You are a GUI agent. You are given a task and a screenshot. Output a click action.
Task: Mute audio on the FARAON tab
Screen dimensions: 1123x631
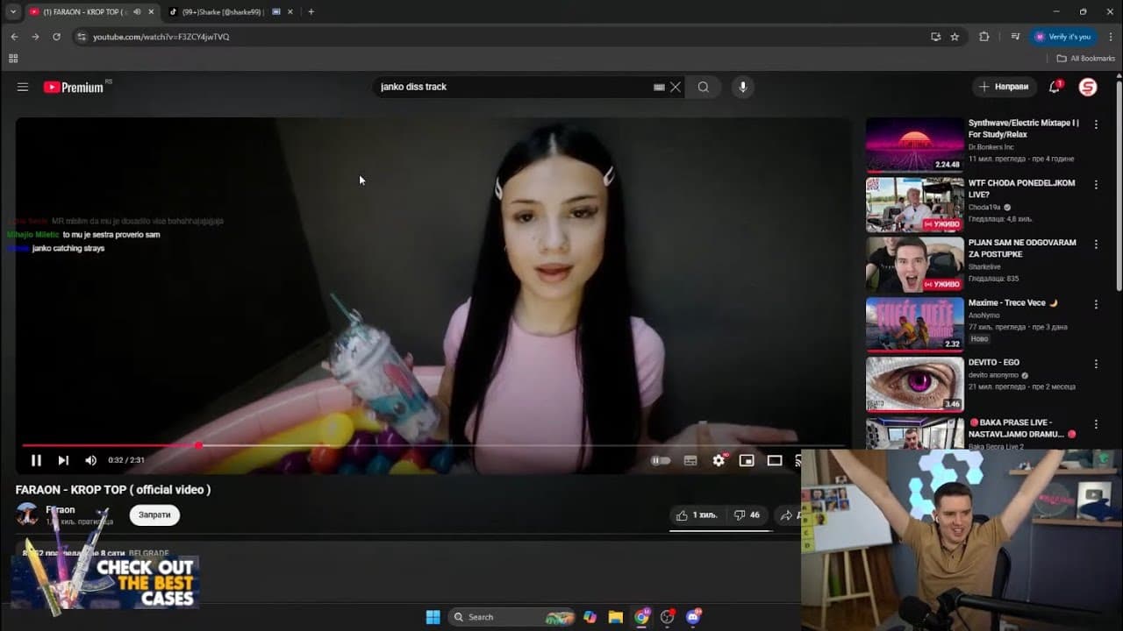tap(137, 12)
